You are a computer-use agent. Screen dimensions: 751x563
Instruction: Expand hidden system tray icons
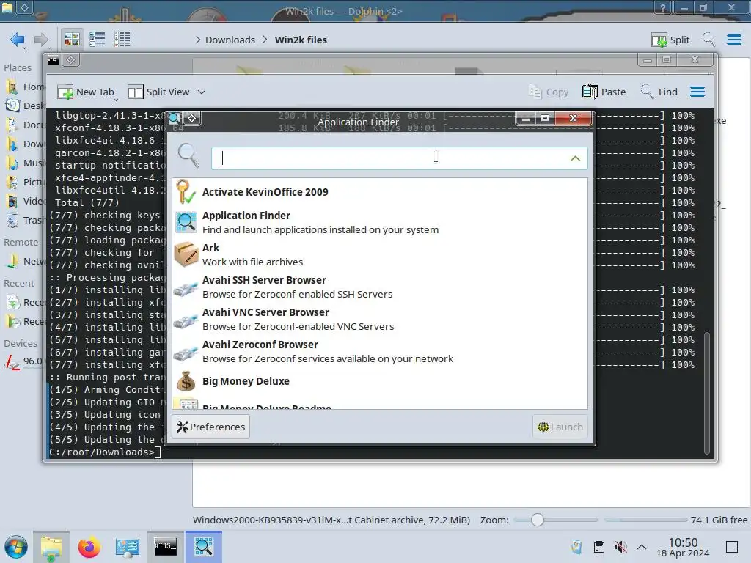pos(642,547)
